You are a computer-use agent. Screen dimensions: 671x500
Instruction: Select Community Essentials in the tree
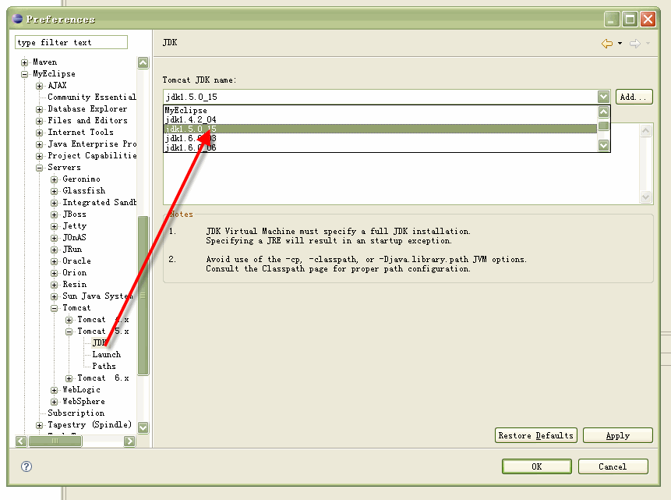click(x=92, y=98)
